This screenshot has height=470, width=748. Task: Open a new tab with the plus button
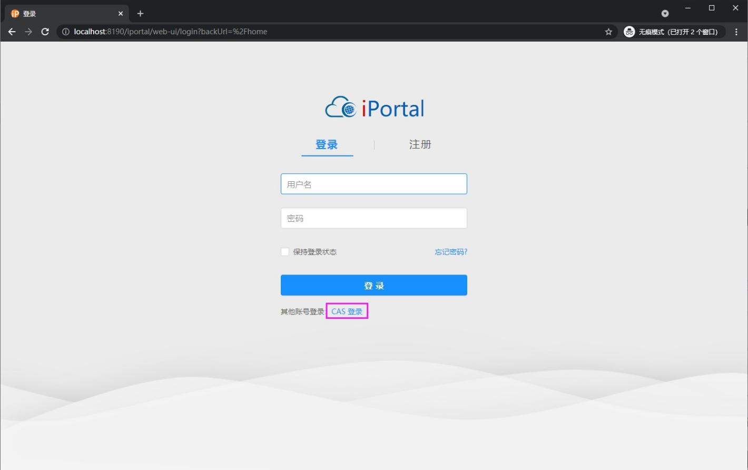coord(140,13)
